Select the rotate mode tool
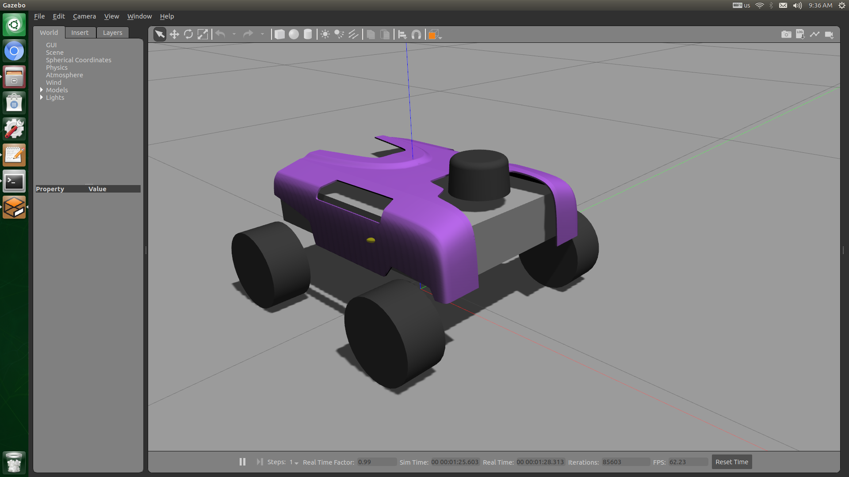The width and height of the screenshot is (849, 477). coord(188,34)
